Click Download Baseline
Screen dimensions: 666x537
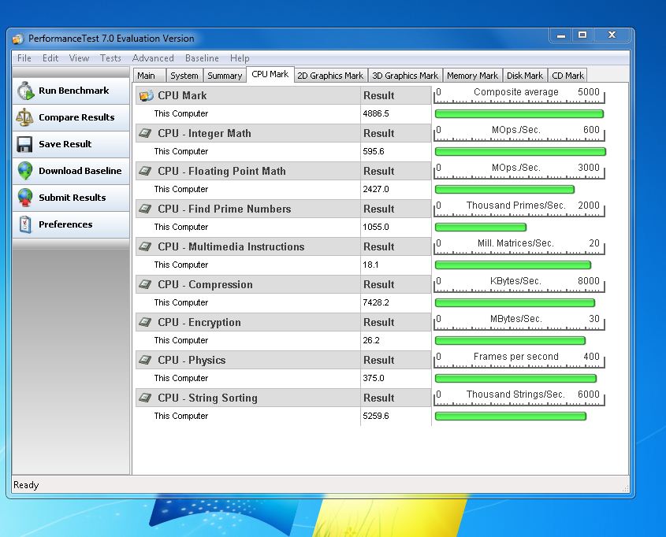(x=71, y=171)
